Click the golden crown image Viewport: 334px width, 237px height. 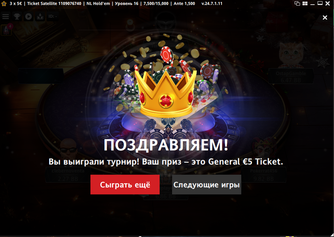point(166,93)
